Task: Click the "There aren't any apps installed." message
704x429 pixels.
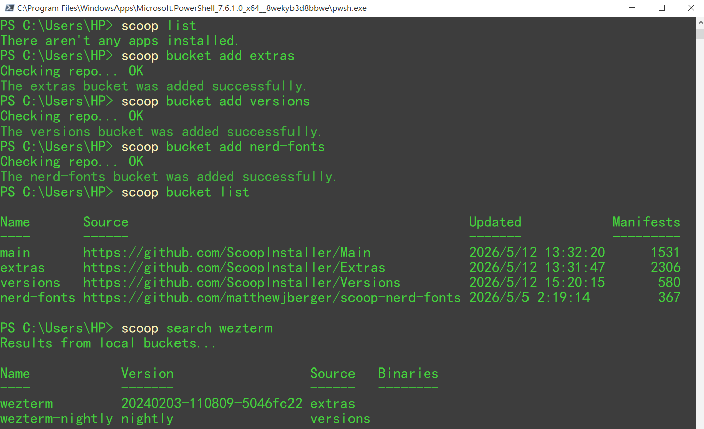Action: click(x=120, y=41)
